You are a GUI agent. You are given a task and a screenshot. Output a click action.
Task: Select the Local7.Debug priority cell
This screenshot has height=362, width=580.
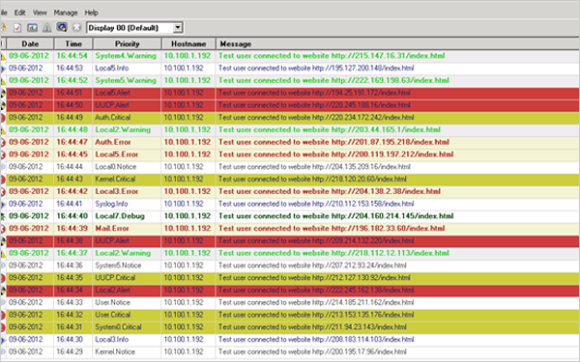[127, 216]
